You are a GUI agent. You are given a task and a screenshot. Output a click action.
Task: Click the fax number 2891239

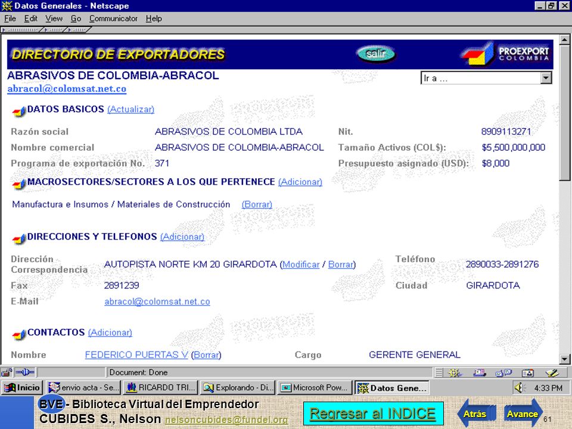pyautogui.click(x=122, y=285)
